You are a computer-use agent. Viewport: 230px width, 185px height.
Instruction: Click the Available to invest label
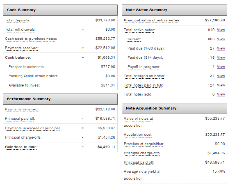click(25, 85)
